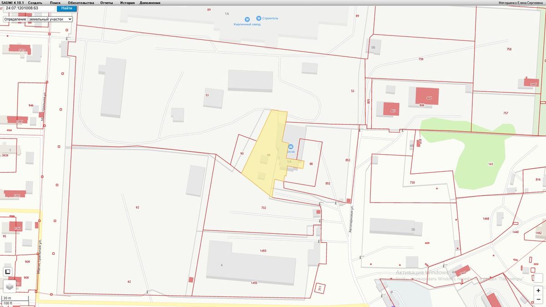Click the SAUMI 4.10.1 title

pos(13,3)
